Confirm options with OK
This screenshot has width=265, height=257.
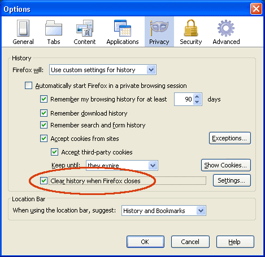pos(145,242)
